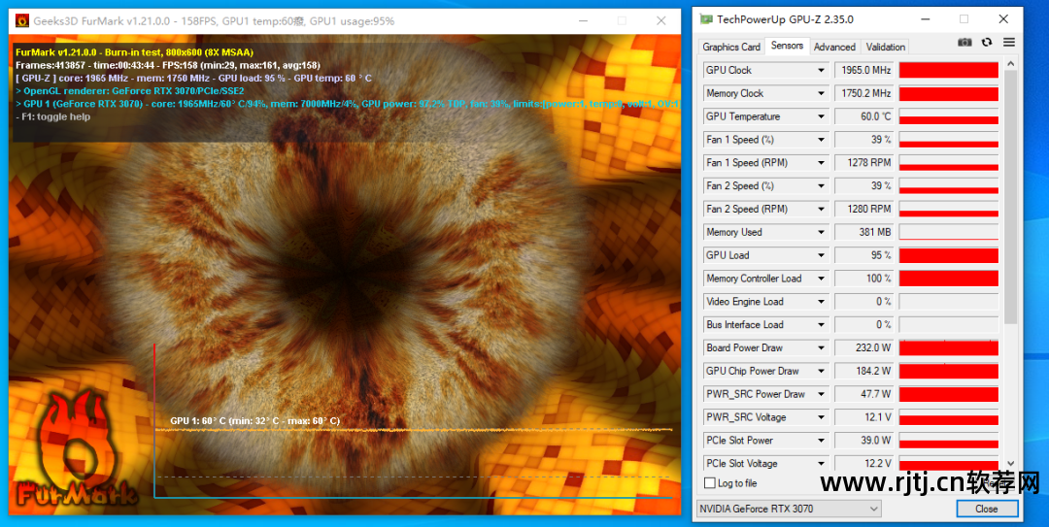
Task: Open the Fan 2 Speed (RPM) dropdown
Action: [821, 210]
